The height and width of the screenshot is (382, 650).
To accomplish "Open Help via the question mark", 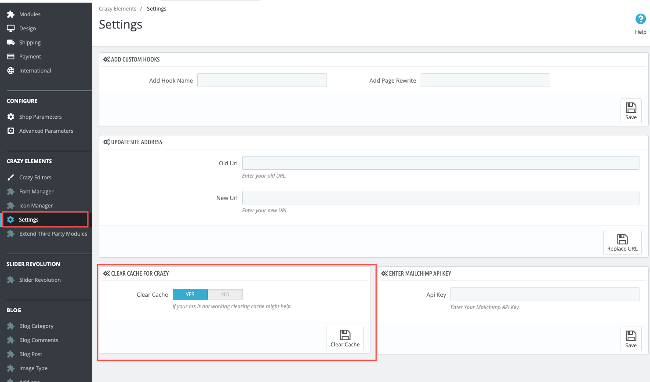I will tap(640, 19).
